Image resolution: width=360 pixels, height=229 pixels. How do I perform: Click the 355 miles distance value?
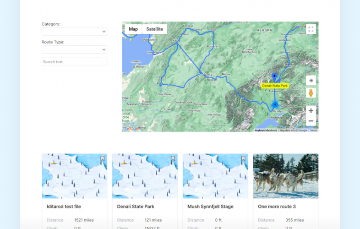(295, 220)
